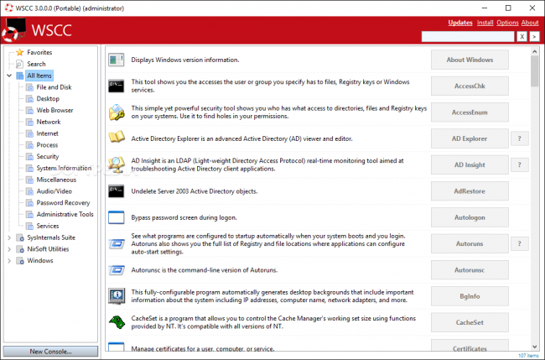The image size is (545, 360).
Task: Launch About Windows button
Action: tap(470, 60)
